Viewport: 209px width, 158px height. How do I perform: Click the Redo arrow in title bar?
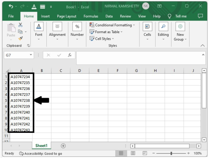click(22, 6)
